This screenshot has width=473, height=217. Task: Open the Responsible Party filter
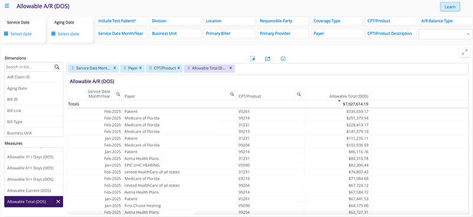point(283,21)
